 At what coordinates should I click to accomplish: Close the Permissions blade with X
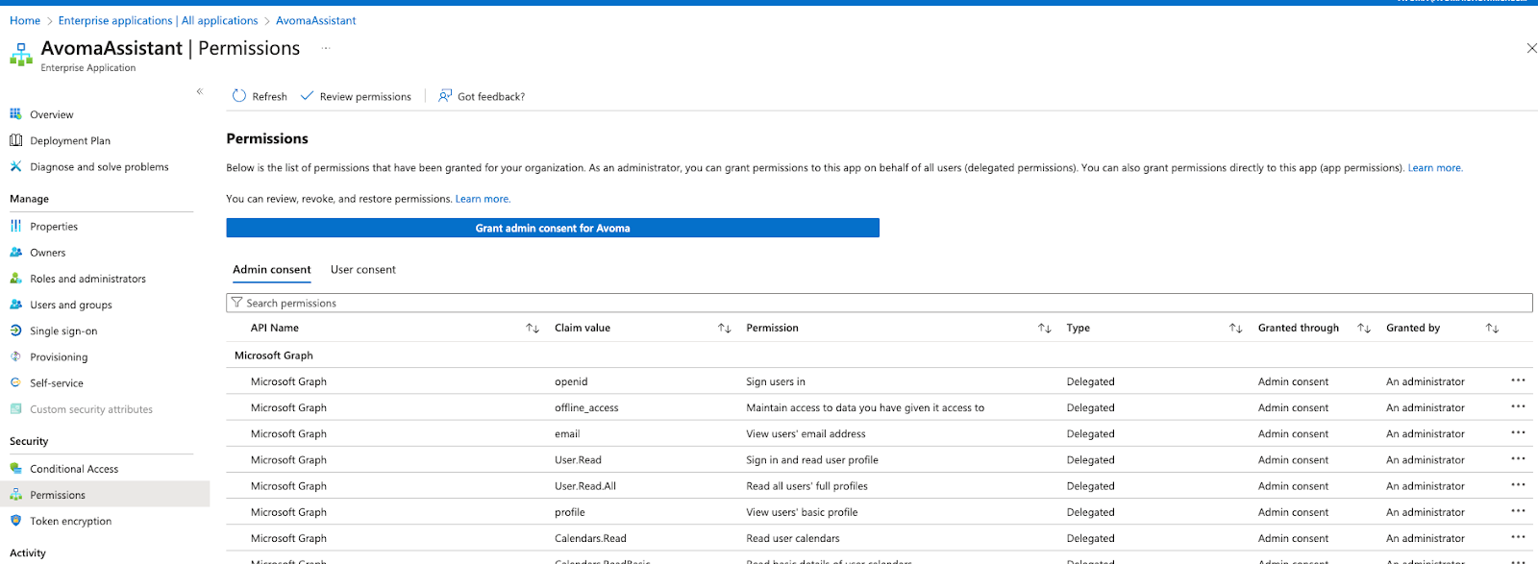1531,48
